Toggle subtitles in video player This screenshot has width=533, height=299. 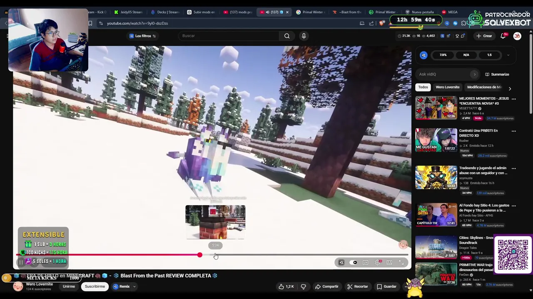tap(366, 262)
